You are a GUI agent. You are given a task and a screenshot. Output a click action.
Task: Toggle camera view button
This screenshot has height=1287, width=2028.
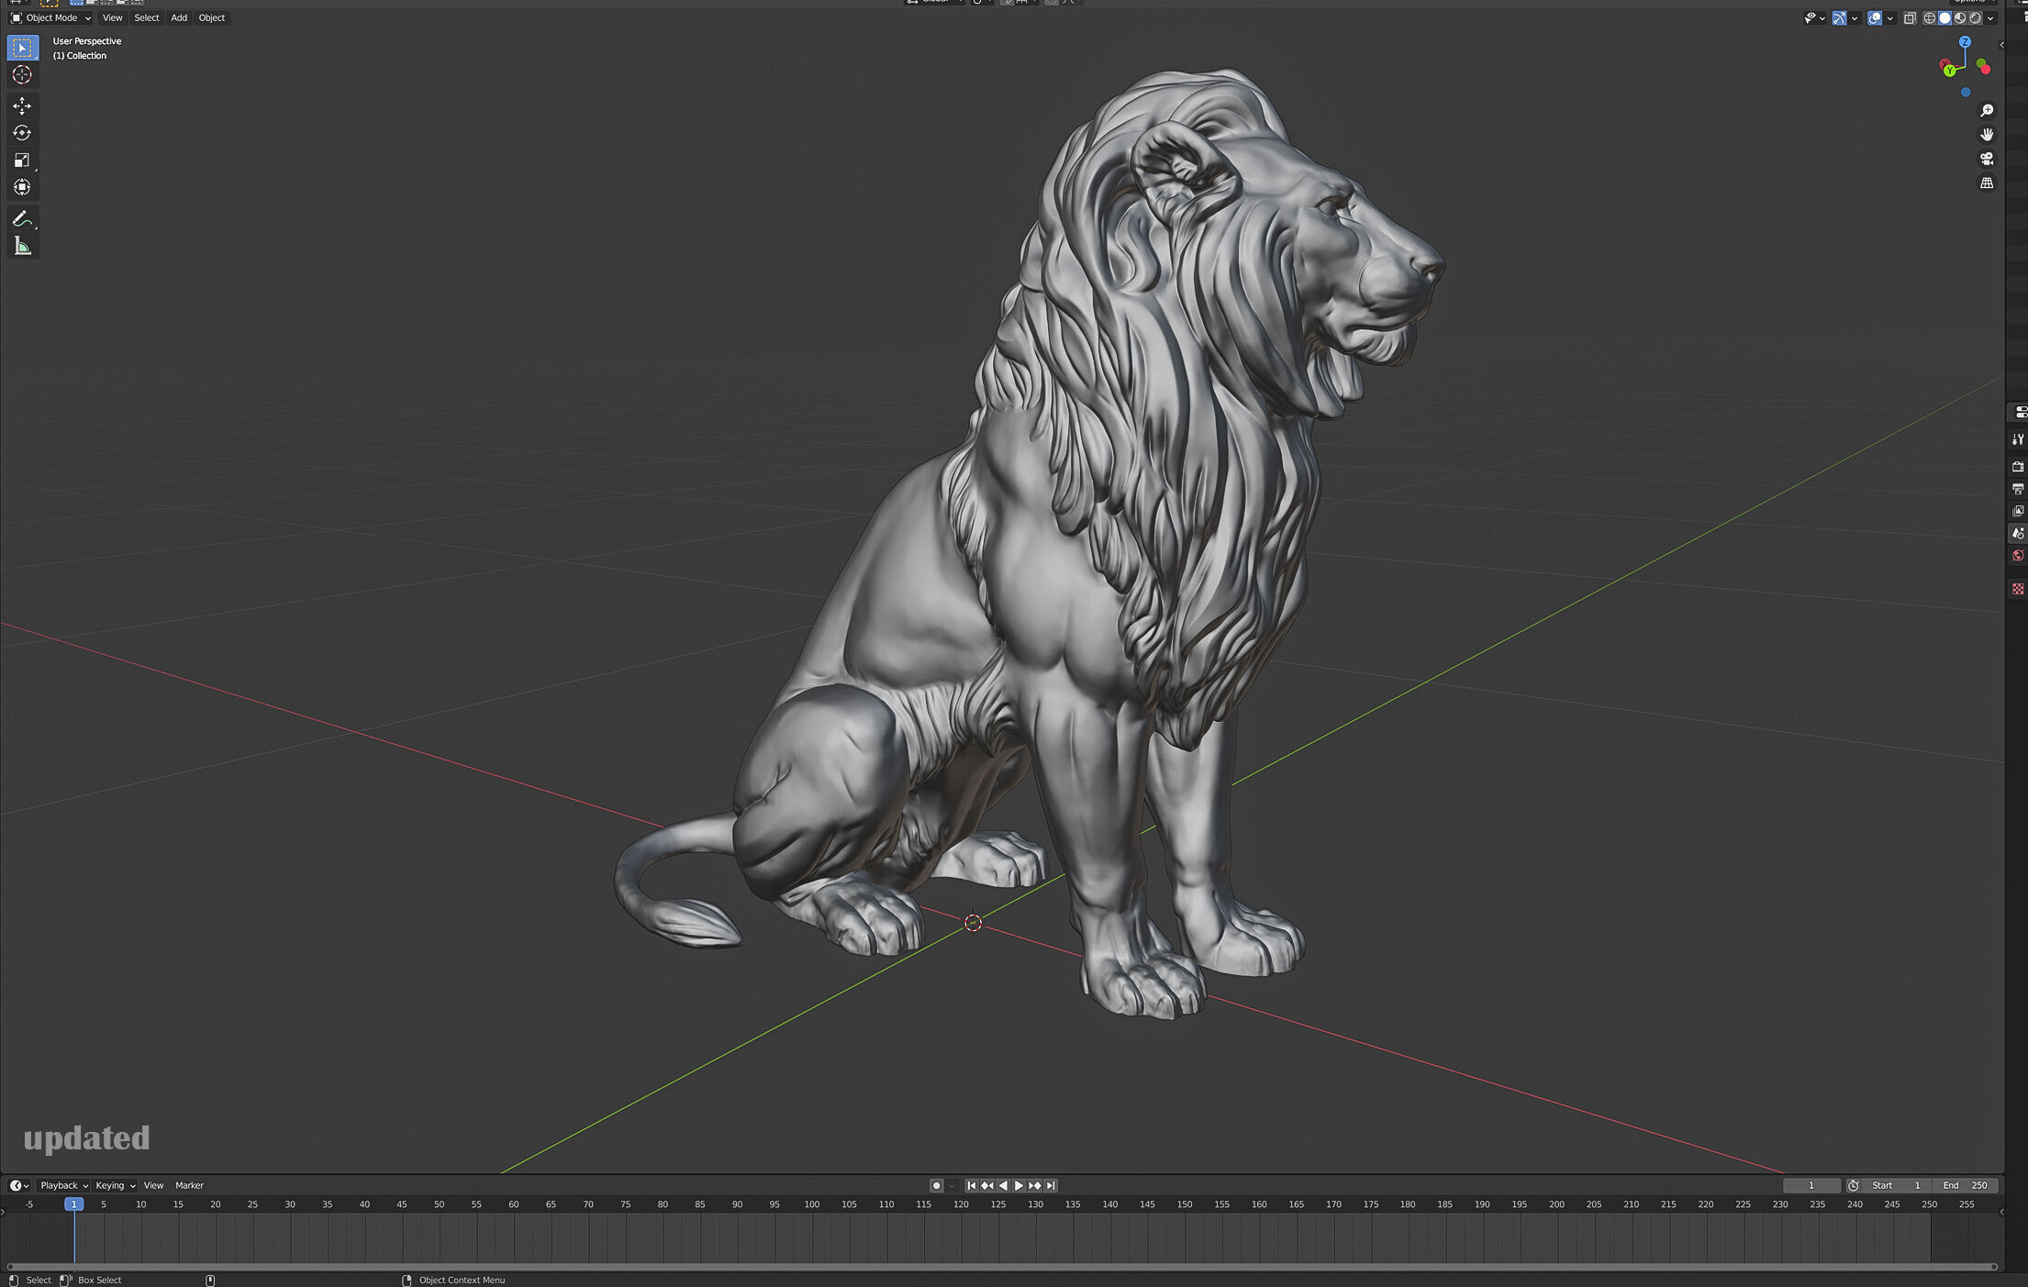[1987, 159]
